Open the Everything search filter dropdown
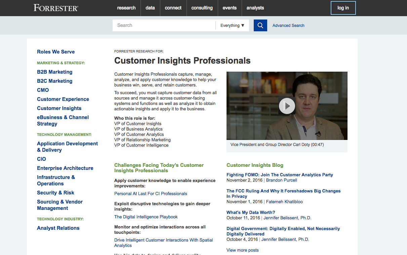Viewport: 407px width, 255px height. (232, 25)
